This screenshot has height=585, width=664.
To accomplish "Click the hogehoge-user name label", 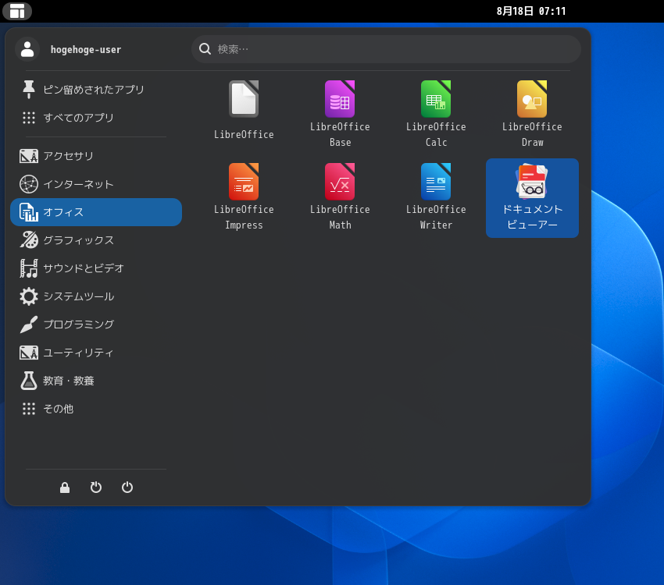I will coord(86,49).
